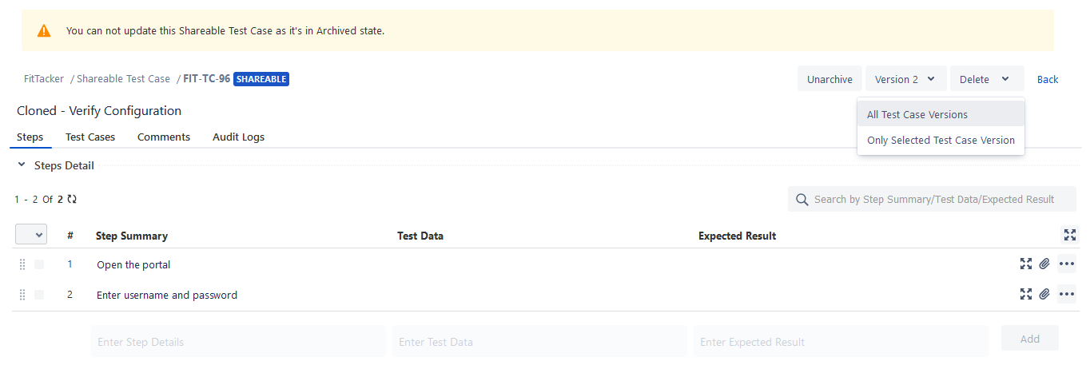Switch to the Test Cases tab
The image size is (1090, 377).
click(x=90, y=137)
